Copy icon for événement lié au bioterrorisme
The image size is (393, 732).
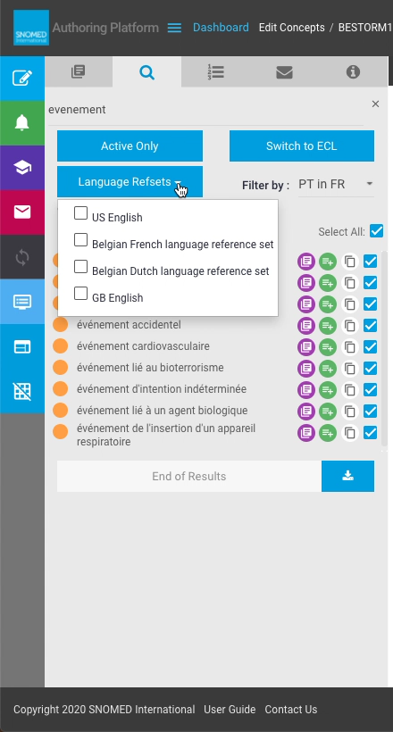tap(349, 369)
